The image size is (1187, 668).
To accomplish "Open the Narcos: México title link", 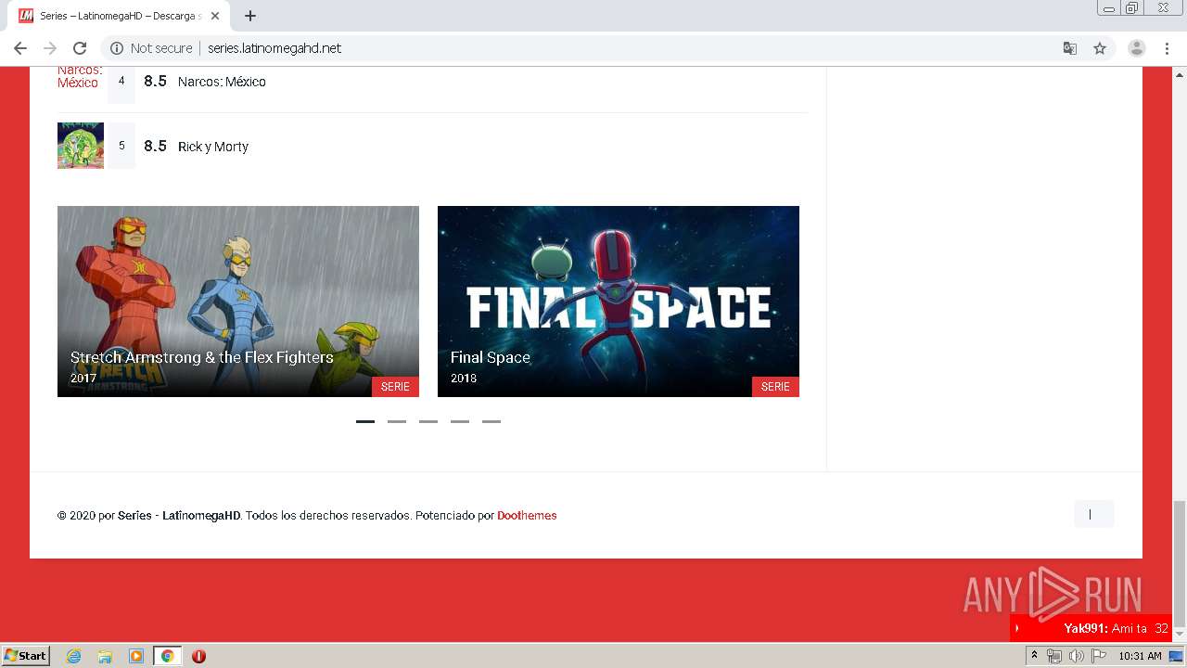I will point(222,82).
